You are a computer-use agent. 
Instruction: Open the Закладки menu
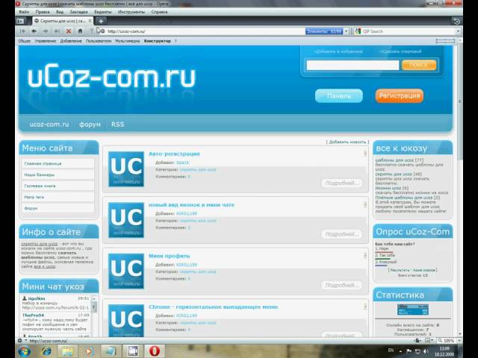78,12
